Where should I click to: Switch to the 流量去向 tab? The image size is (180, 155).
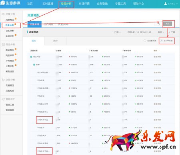coord(63,24)
